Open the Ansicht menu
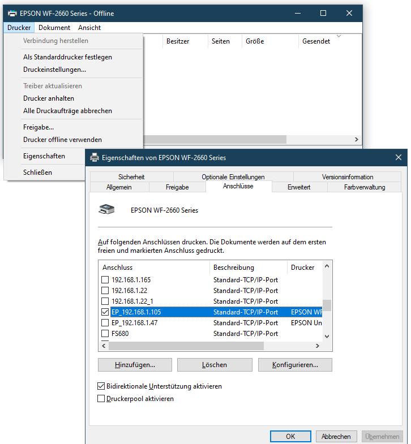The image size is (411, 444). click(89, 28)
